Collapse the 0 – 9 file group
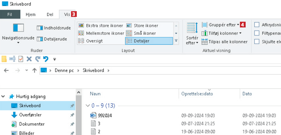281x135 pixels. tap(88, 105)
